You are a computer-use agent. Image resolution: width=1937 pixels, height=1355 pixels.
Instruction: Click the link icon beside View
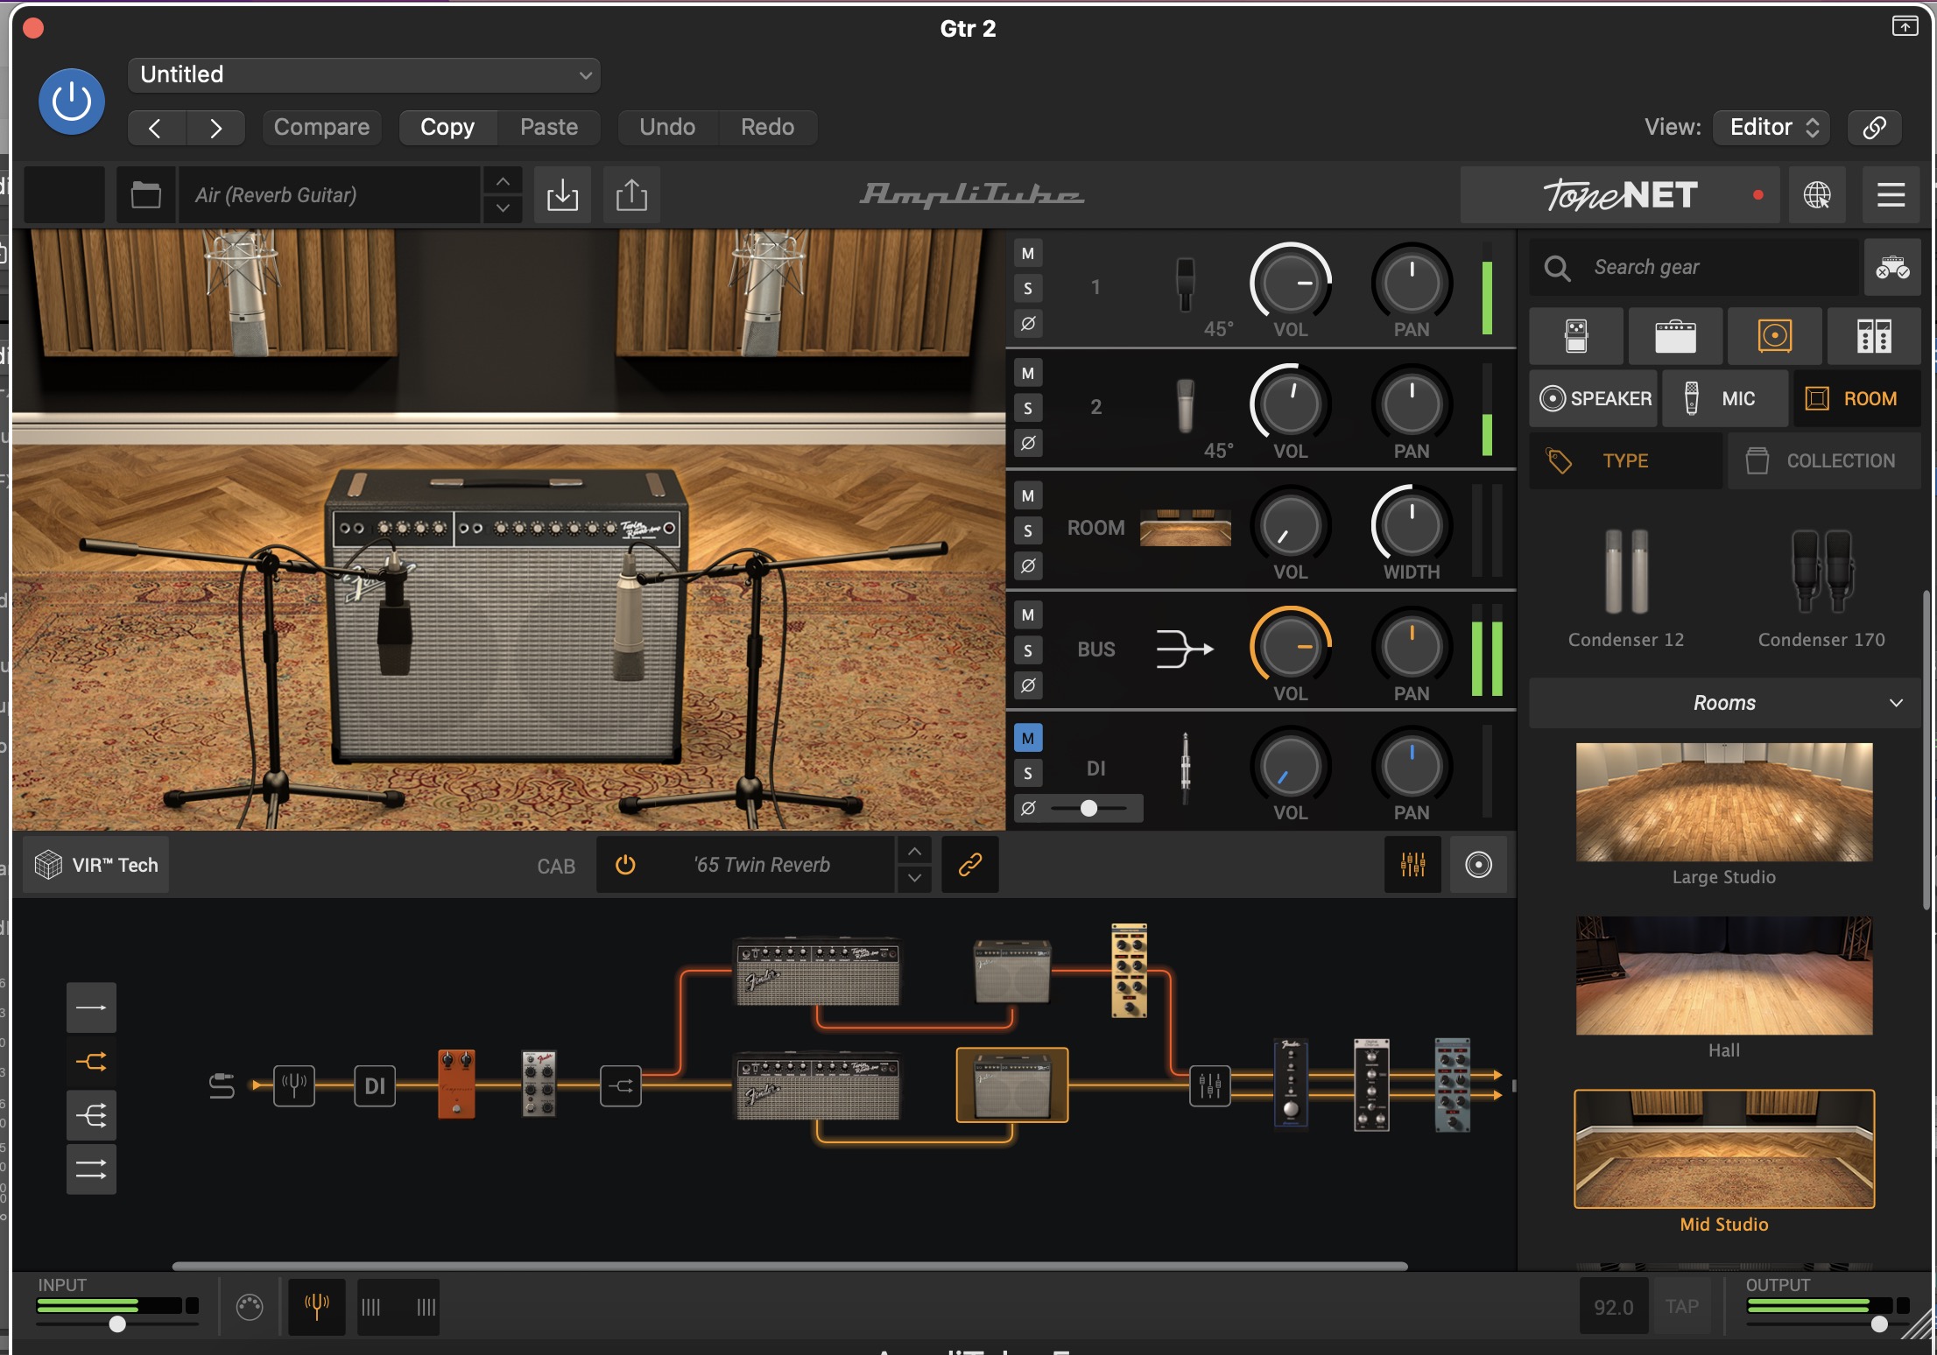[x=1874, y=128]
